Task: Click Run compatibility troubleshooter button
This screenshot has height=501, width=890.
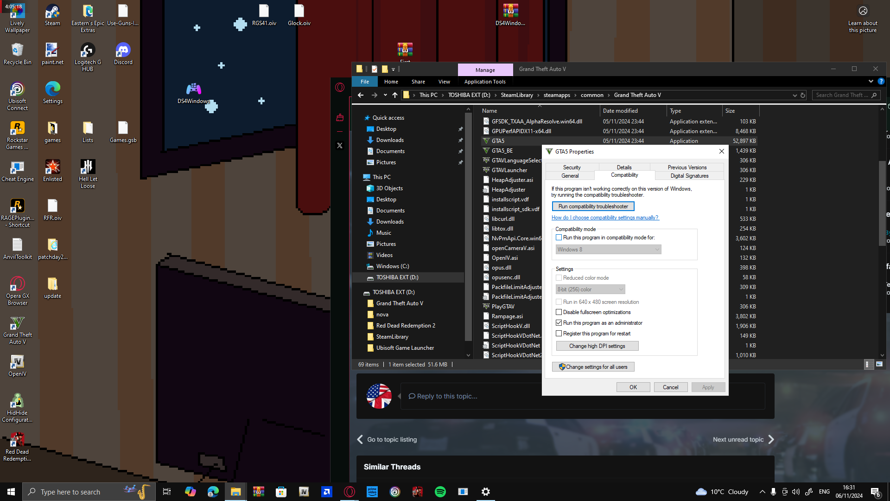Action: pos(593,206)
